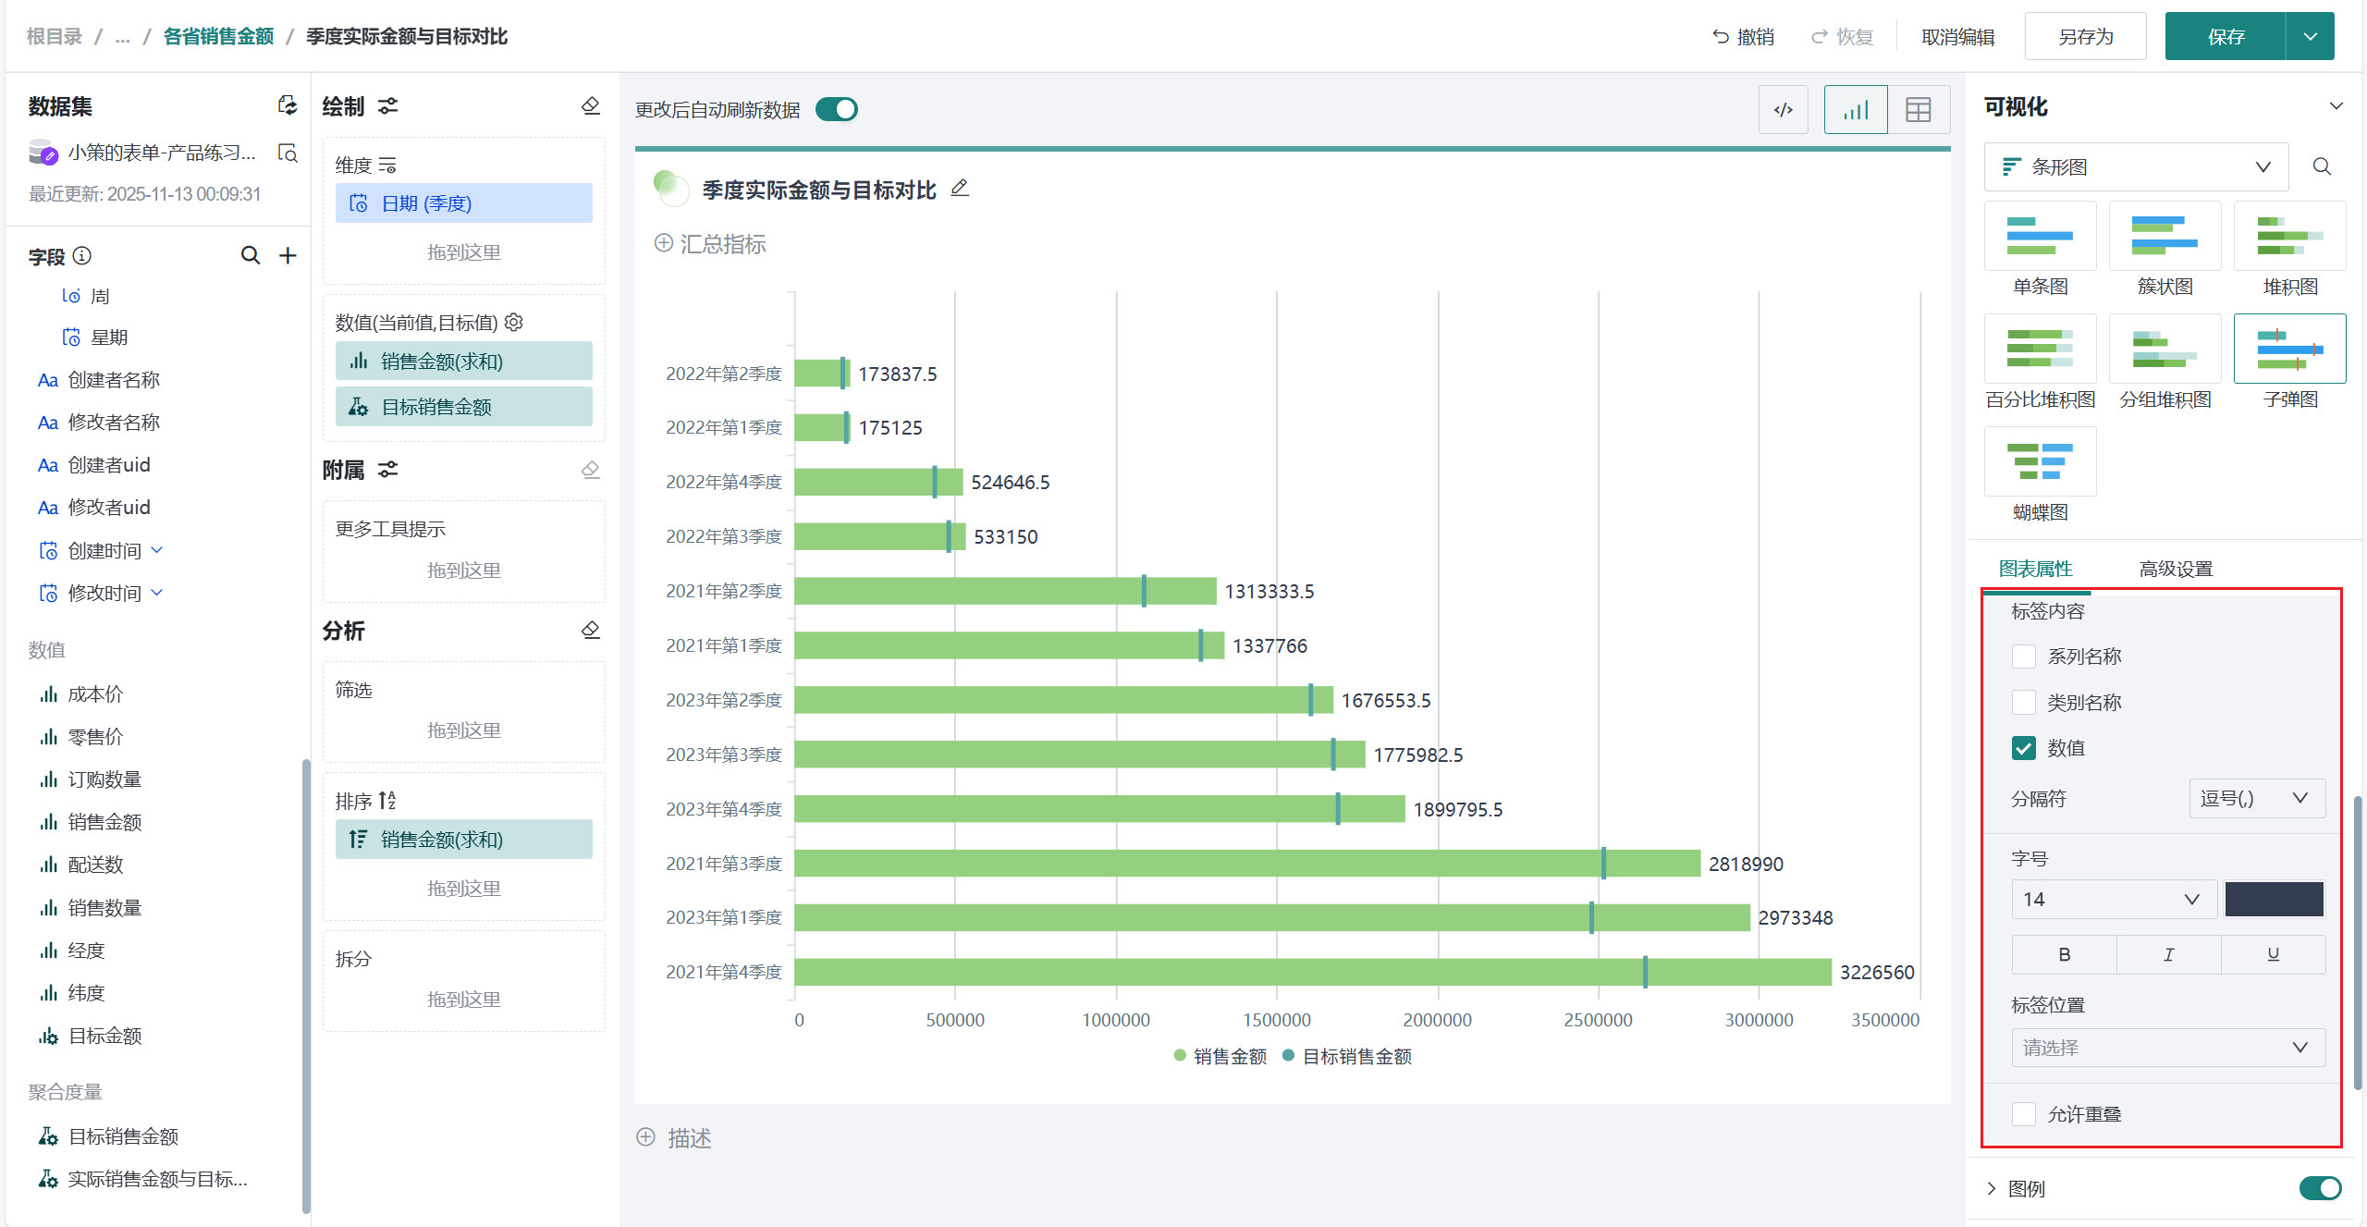Click the add field plus icon
This screenshot has width=2367, height=1227.
[x=288, y=255]
